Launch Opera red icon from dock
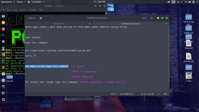The image size is (199, 112). 3,29
